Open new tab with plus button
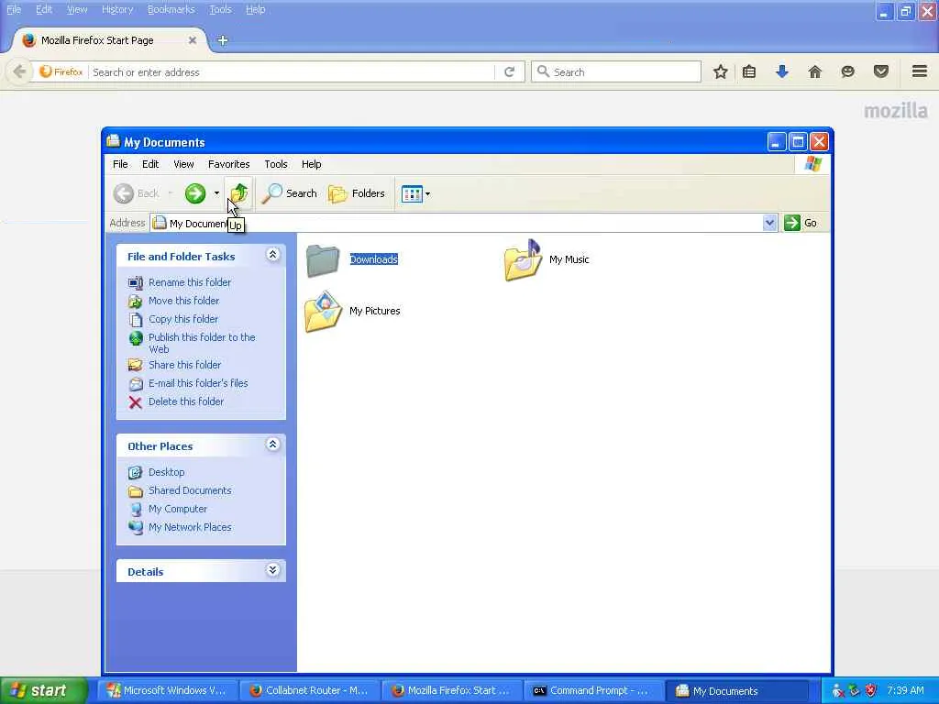 coord(223,40)
